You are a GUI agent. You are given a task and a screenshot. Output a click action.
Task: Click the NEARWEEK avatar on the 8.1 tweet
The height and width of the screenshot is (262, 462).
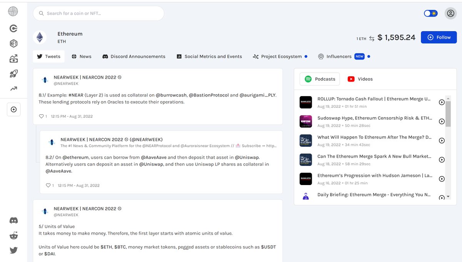pyautogui.click(x=45, y=80)
